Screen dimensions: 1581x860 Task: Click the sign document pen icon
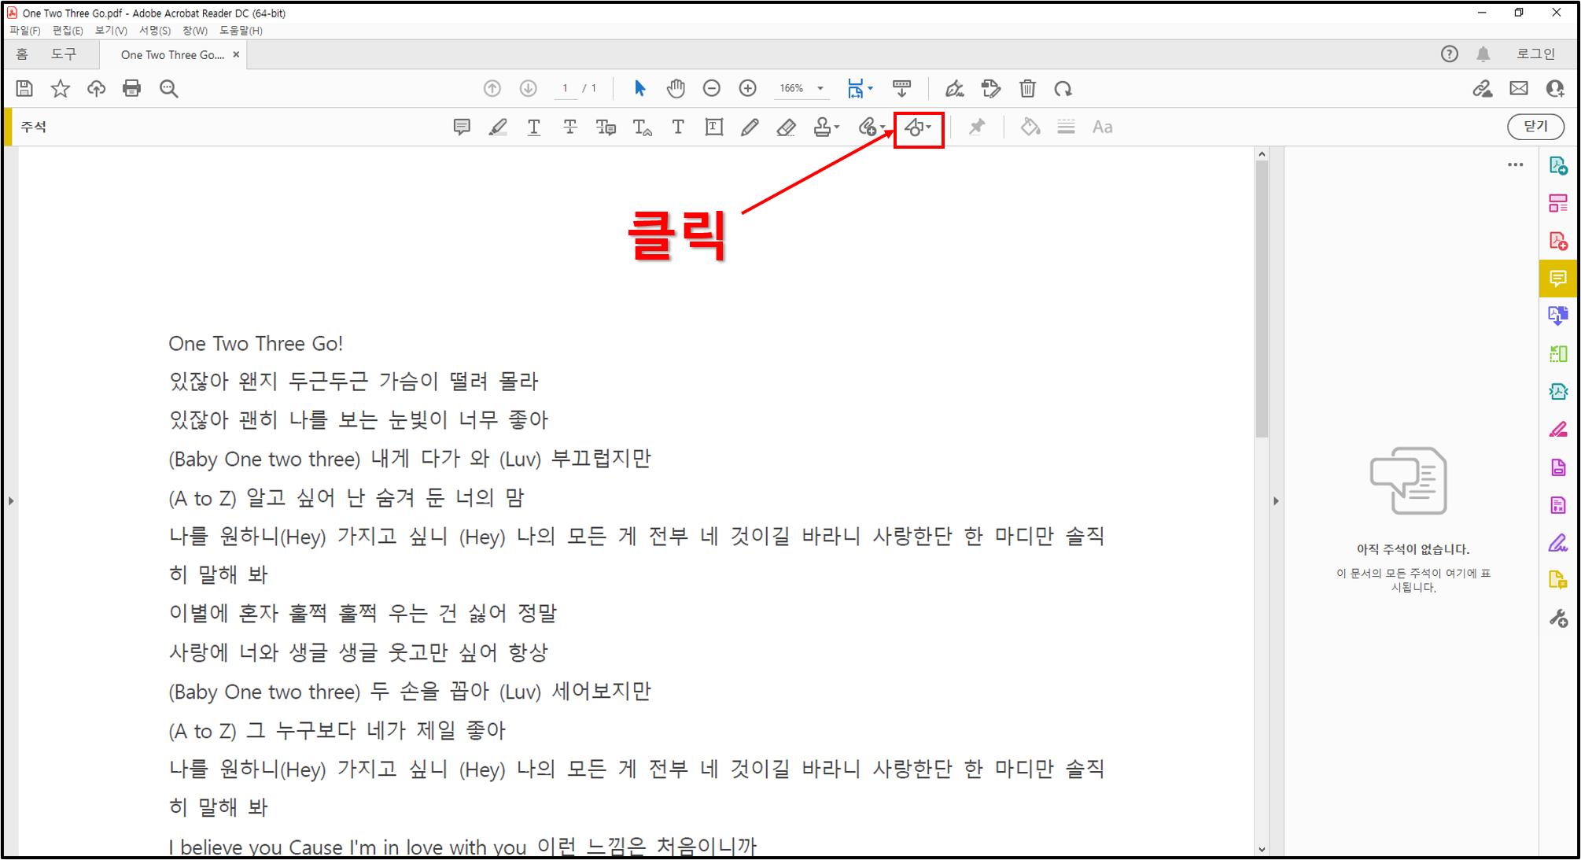tap(954, 89)
